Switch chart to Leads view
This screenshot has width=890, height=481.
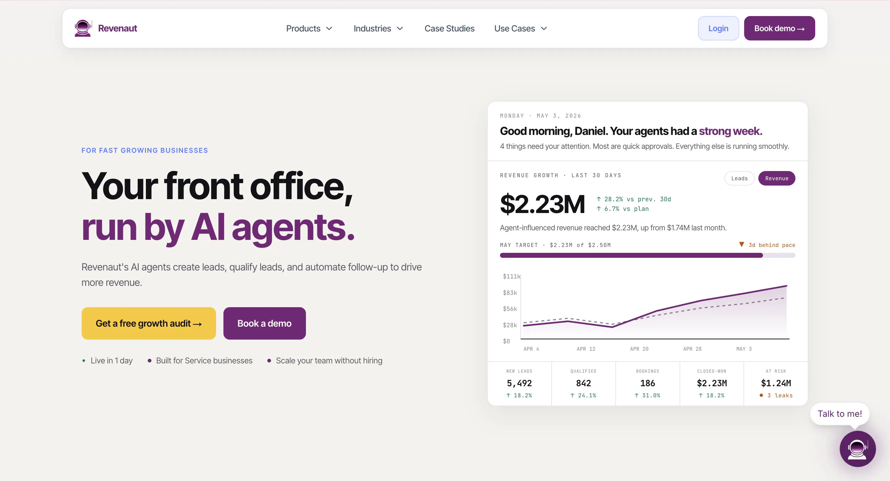point(740,178)
